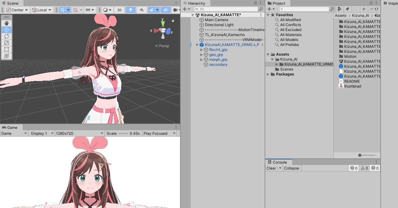Toggle grid snapping button
Viewport: 398px width, 208px height.
[x=75, y=10]
